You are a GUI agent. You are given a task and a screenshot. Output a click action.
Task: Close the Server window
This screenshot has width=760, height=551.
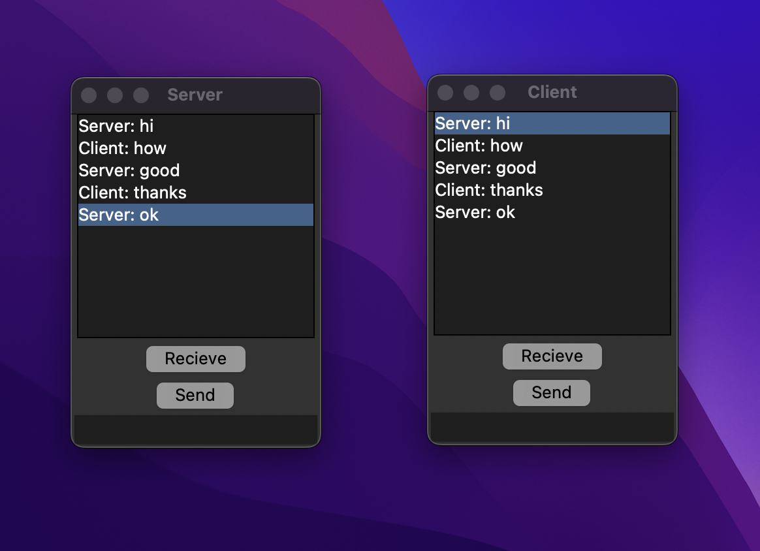(89, 95)
